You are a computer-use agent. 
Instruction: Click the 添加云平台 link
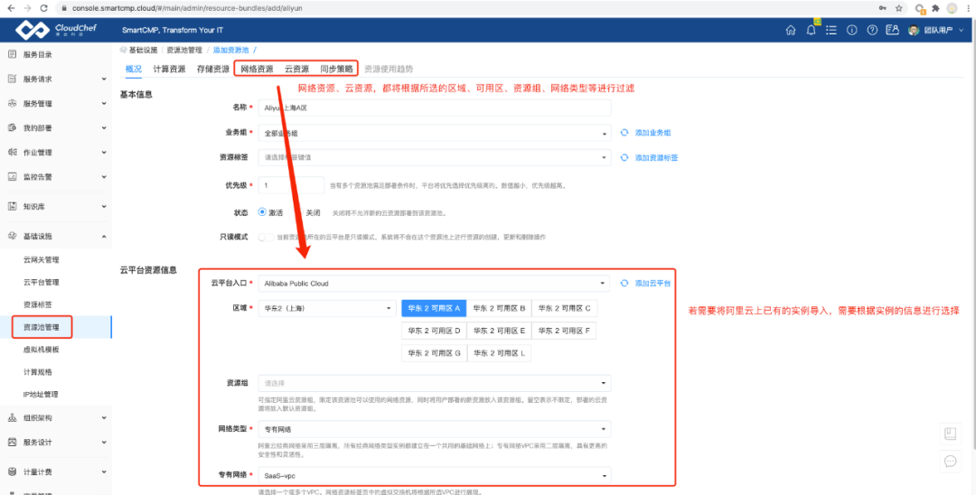point(652,283)
